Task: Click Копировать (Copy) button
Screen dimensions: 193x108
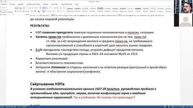Action: pyautogui.click(x=4, y=10)
